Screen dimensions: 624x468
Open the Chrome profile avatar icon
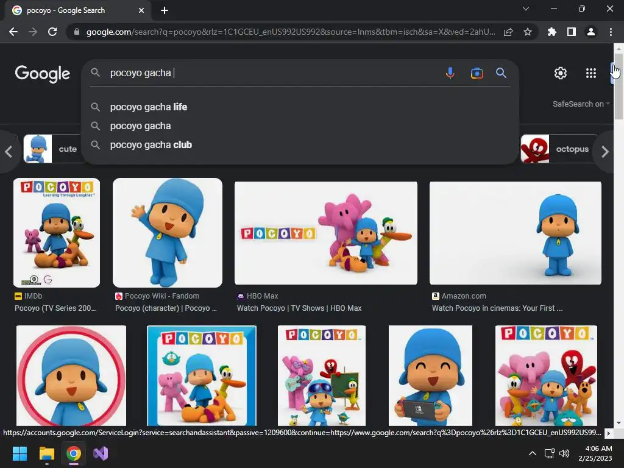(x=591, y=32)
